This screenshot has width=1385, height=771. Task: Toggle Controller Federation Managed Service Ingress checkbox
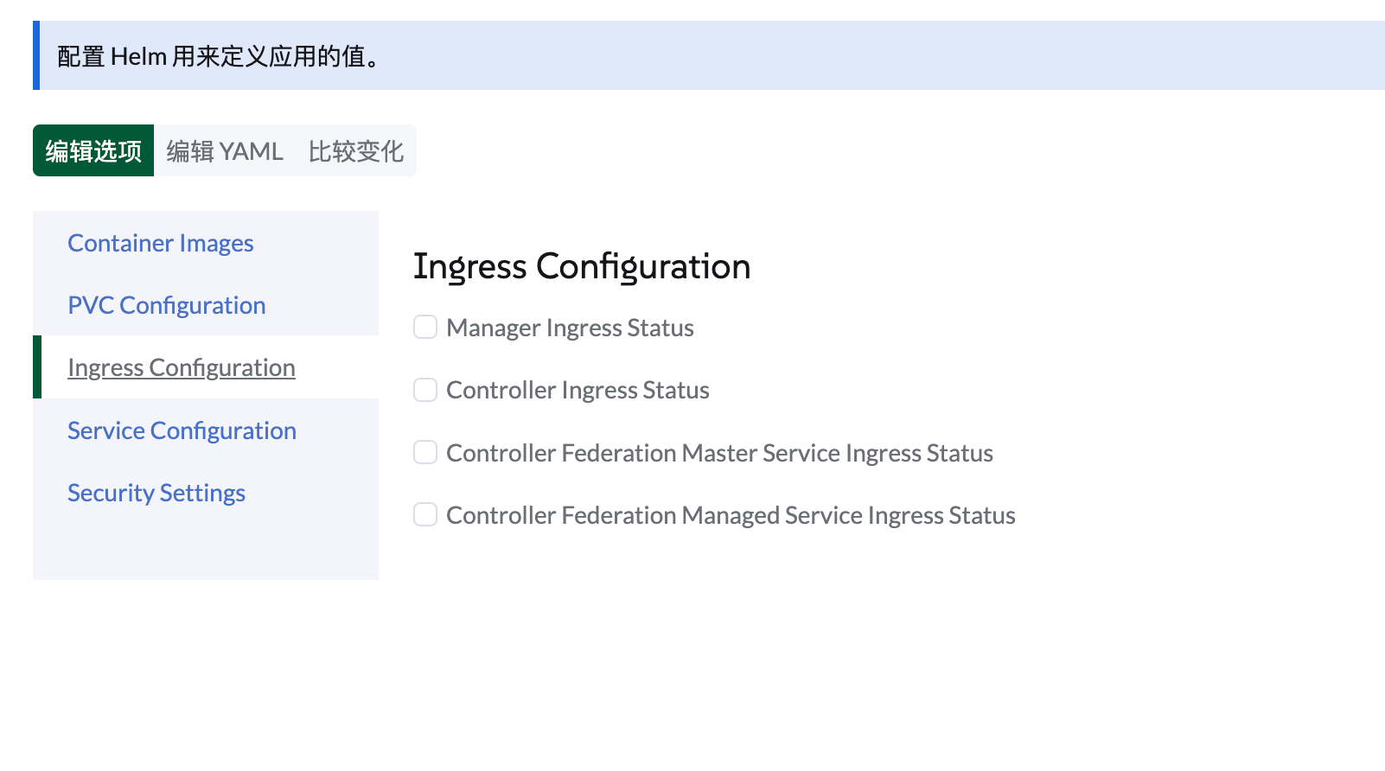point(425,514)
